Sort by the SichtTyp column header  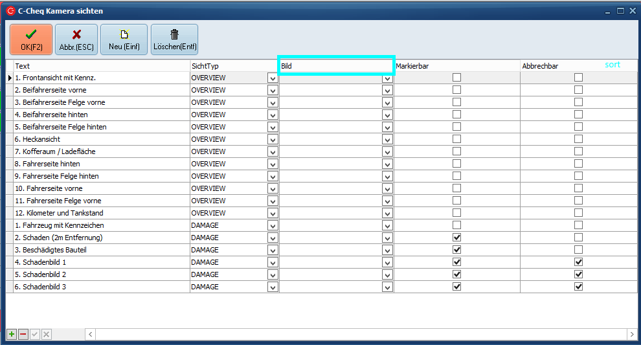(x=233, y=66)
